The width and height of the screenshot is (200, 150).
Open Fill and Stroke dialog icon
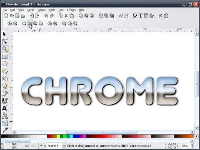click(x=135, y=15)
